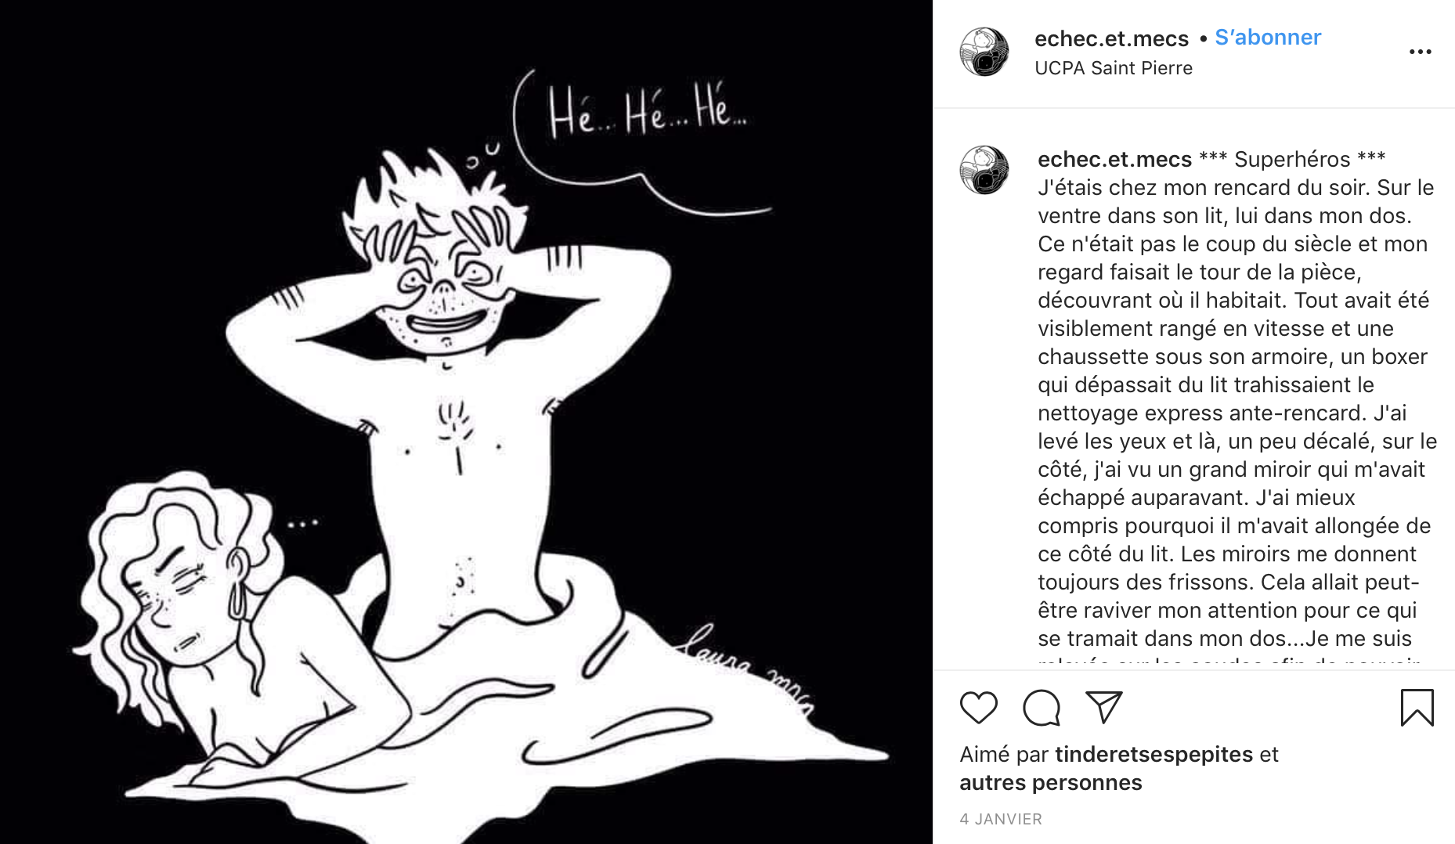This screenshot has height=844, width=1455.
Task: Open echec.et.mecs username in caption
Action: 1114,159
